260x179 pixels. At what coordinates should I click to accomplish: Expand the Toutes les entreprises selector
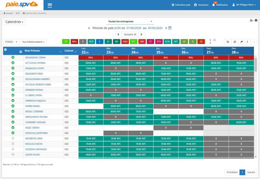click(x=130, y=21)
